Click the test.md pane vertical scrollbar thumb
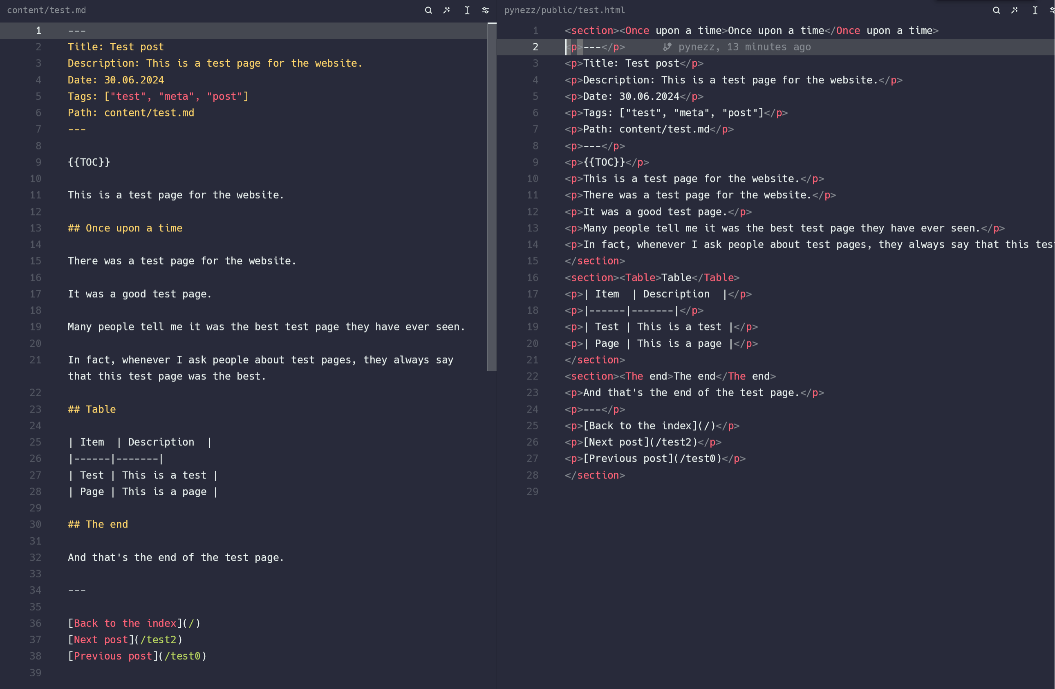The height and width of the screenshot is (689, 1055). click(x=491, y=197)
